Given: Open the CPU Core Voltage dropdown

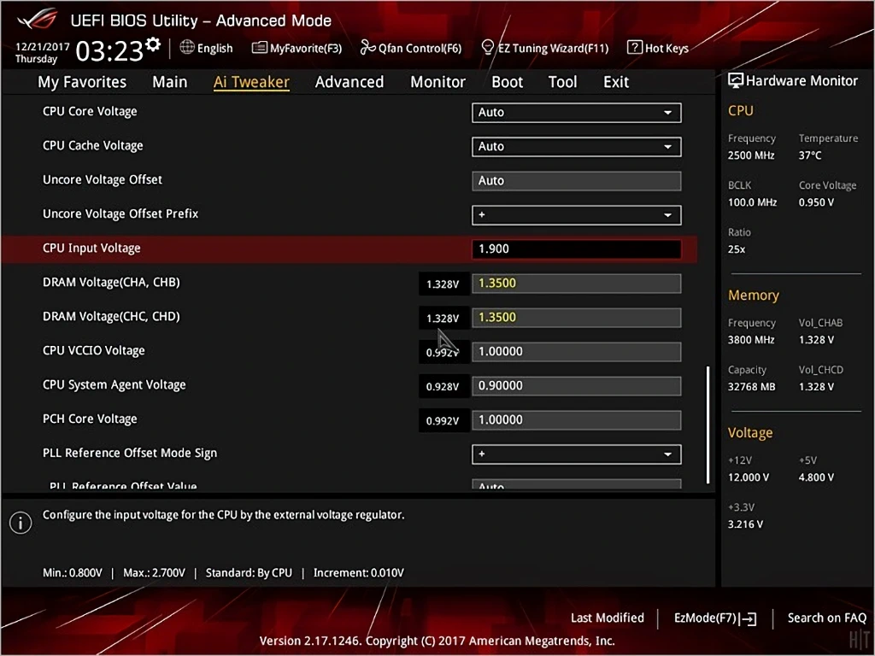Looking at the screenshot, I should pyautogui.click(x=576, y=112).
